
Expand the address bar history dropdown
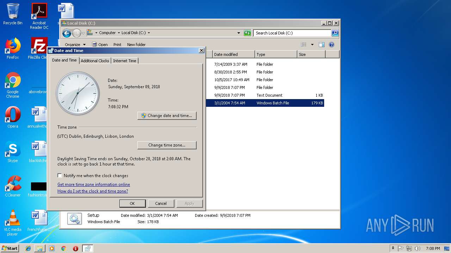[239, 33]
